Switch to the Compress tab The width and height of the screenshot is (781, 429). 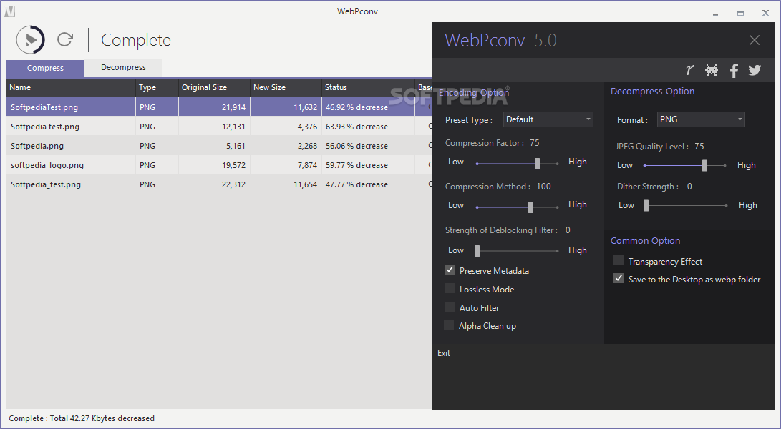[45, 68]
